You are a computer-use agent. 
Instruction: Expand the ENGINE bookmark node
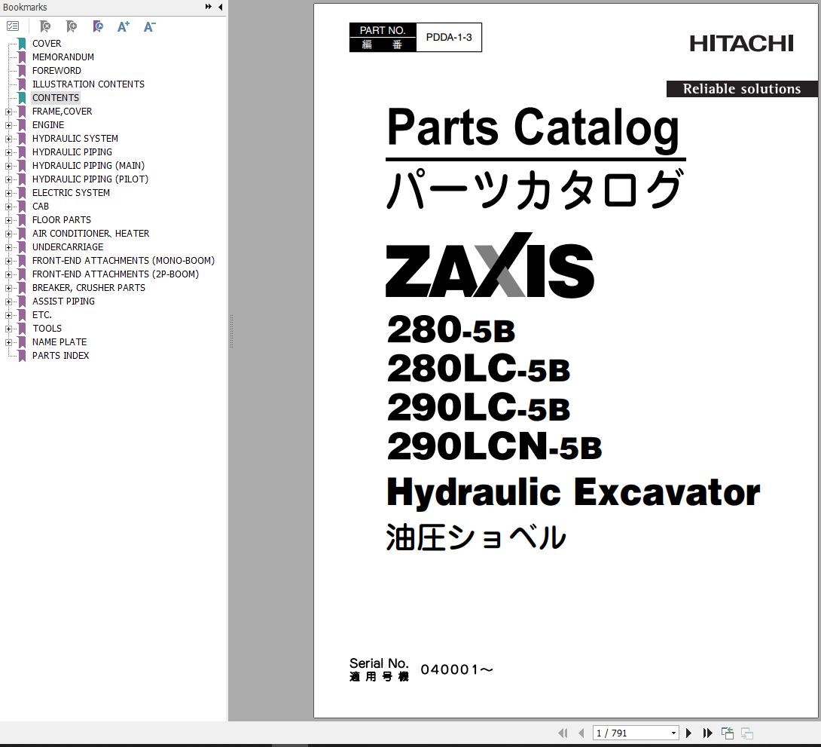pyautogui.click(x=8, y=125)
